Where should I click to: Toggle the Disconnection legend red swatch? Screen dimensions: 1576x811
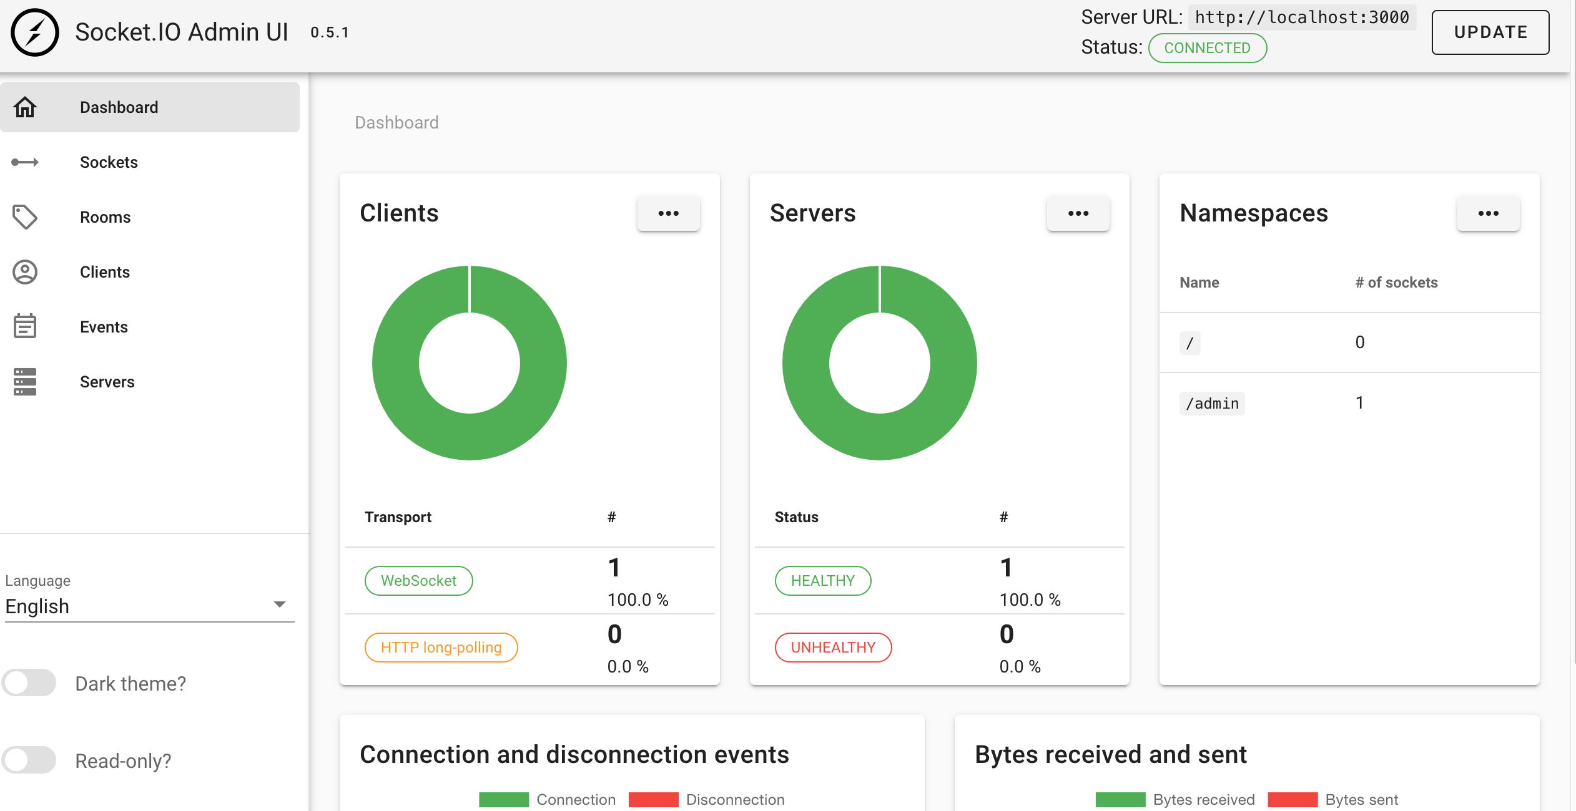654,800
